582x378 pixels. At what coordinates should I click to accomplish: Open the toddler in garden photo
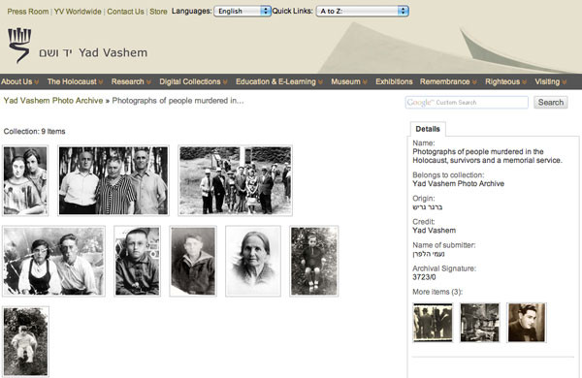click(25, 341)
